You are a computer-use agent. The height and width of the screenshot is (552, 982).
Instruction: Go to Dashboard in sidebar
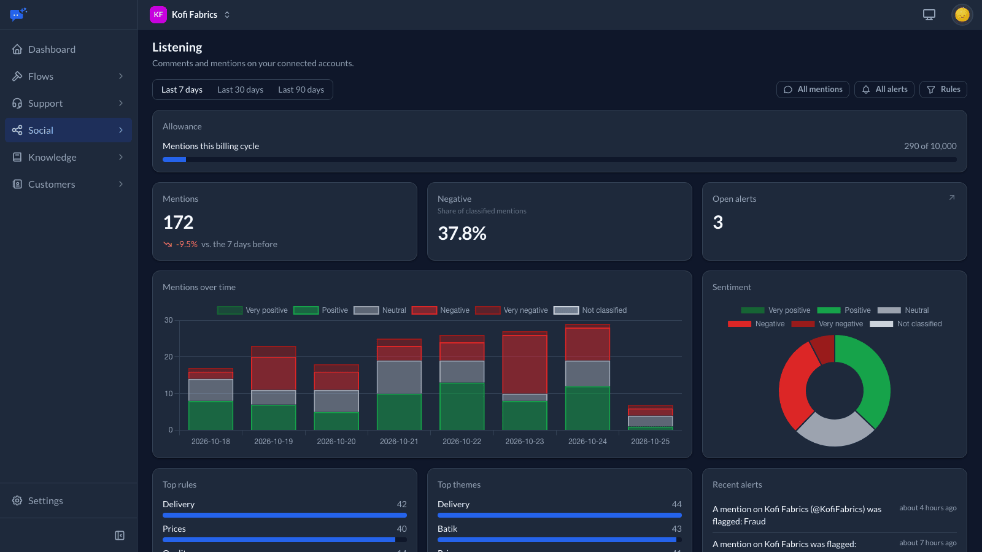pos(68,49)
